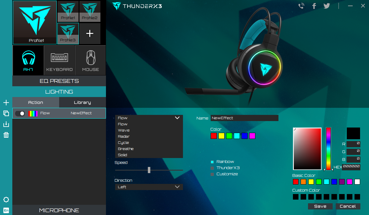Click the cyan swatch under Color
Viewport: 369px width, 215px height.
pos(237,136)
